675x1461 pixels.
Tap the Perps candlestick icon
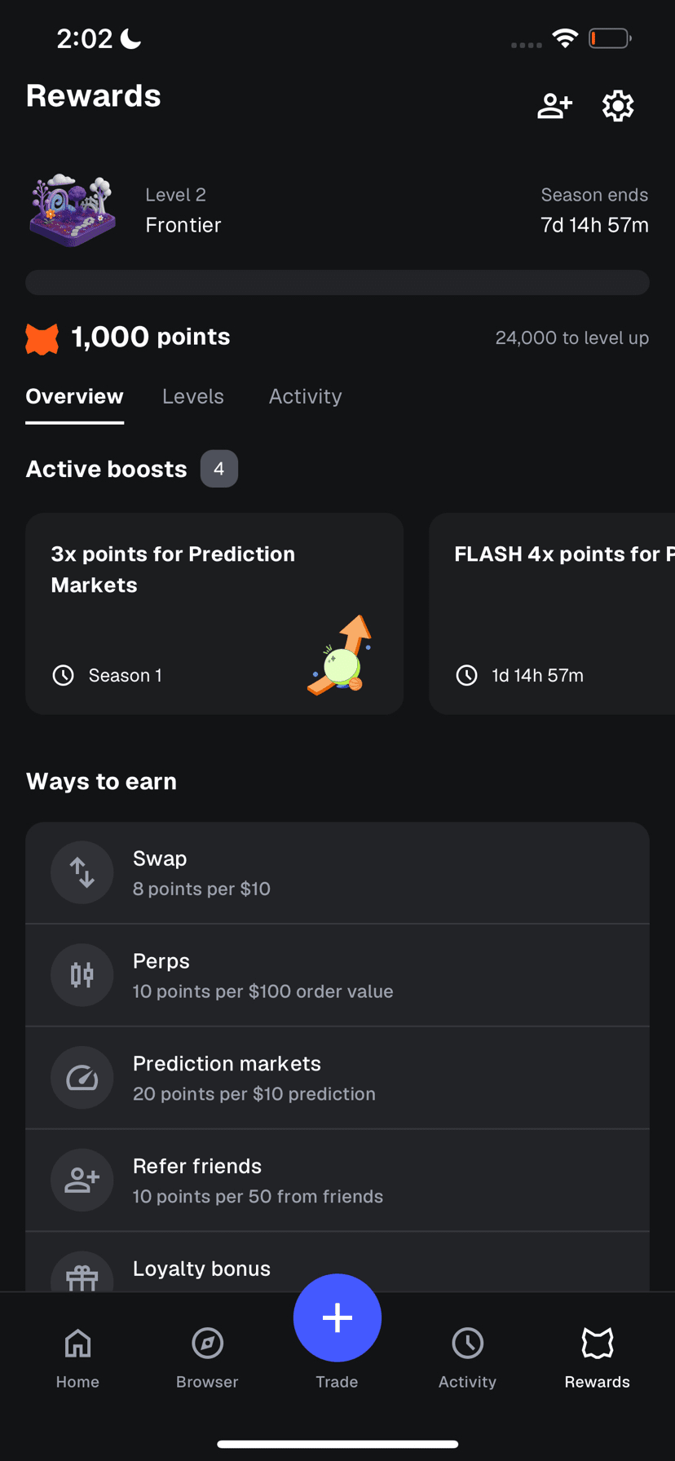(82, 975)
